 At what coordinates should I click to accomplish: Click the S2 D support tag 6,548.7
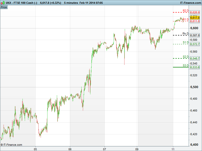(x=195, y=58)
